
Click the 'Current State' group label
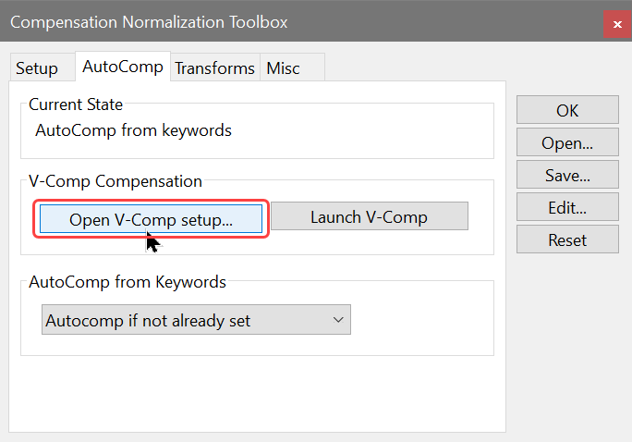[76, 105]
